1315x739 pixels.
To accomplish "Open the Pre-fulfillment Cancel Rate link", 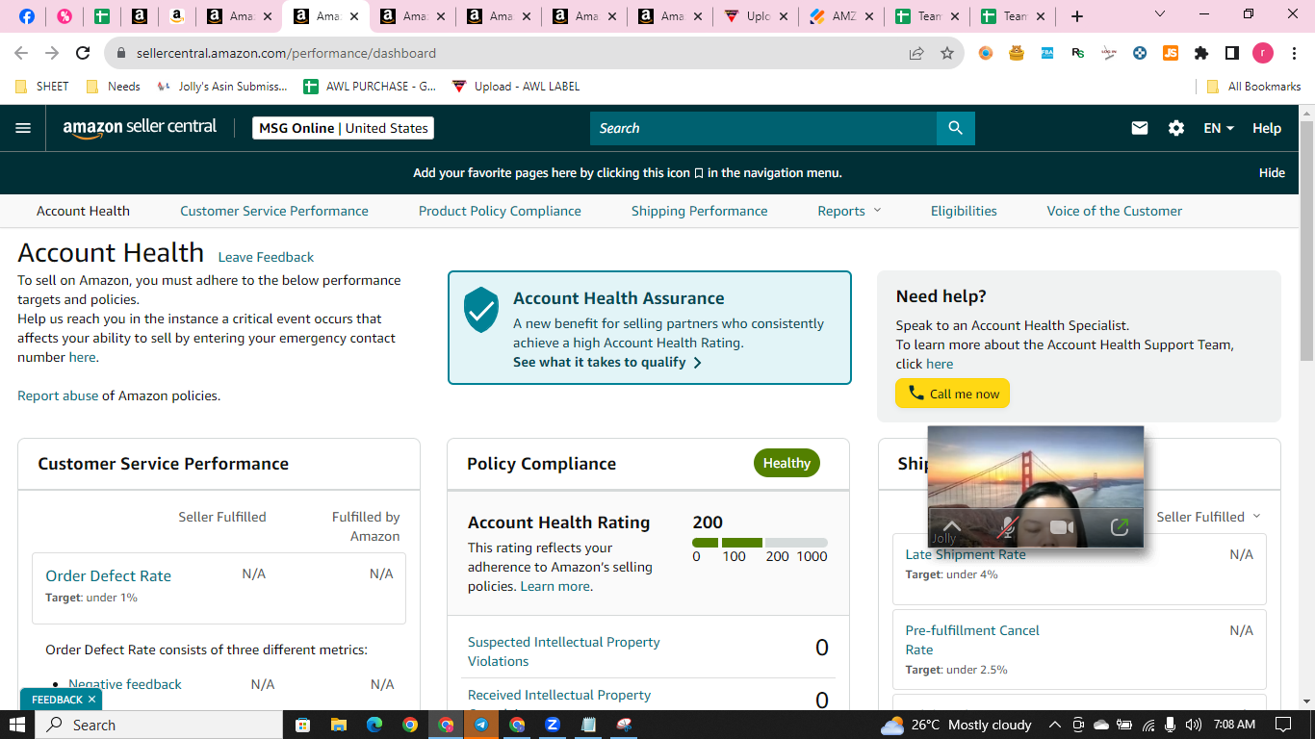I will coord(972,640).
